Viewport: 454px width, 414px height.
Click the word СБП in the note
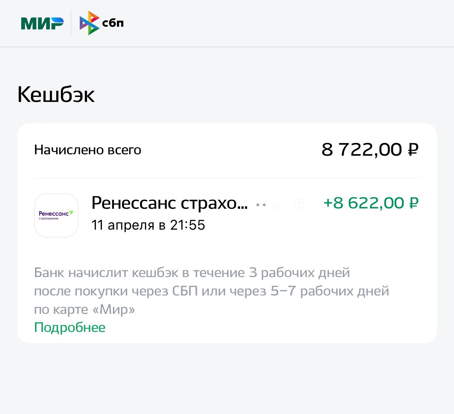(185, 291)
